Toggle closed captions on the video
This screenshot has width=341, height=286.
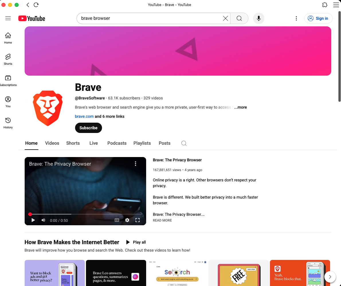pos(117,220)
